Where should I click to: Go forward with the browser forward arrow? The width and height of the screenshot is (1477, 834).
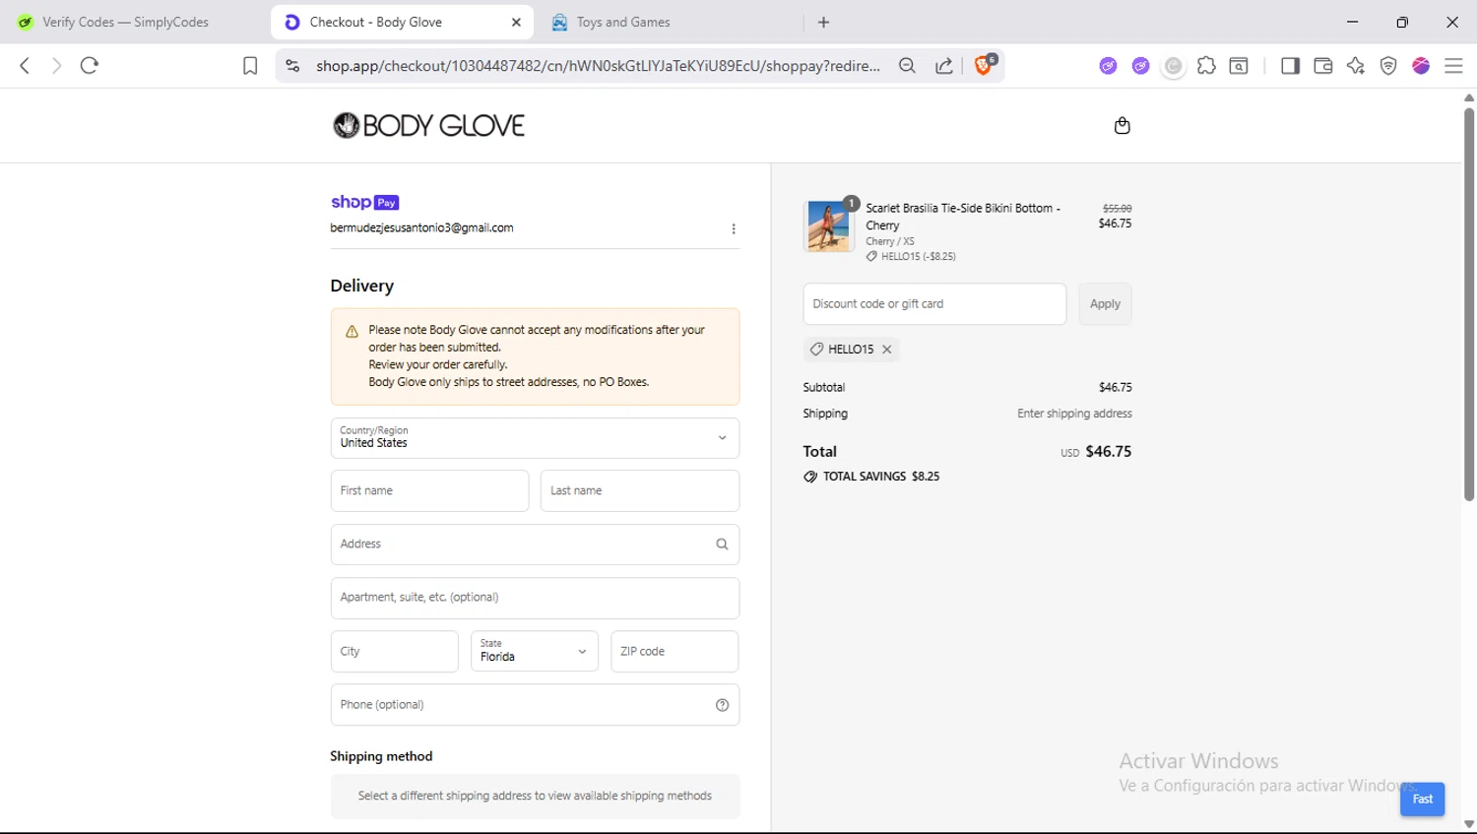[x=56, y=66]
